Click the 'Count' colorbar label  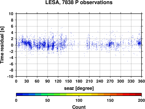79,107
